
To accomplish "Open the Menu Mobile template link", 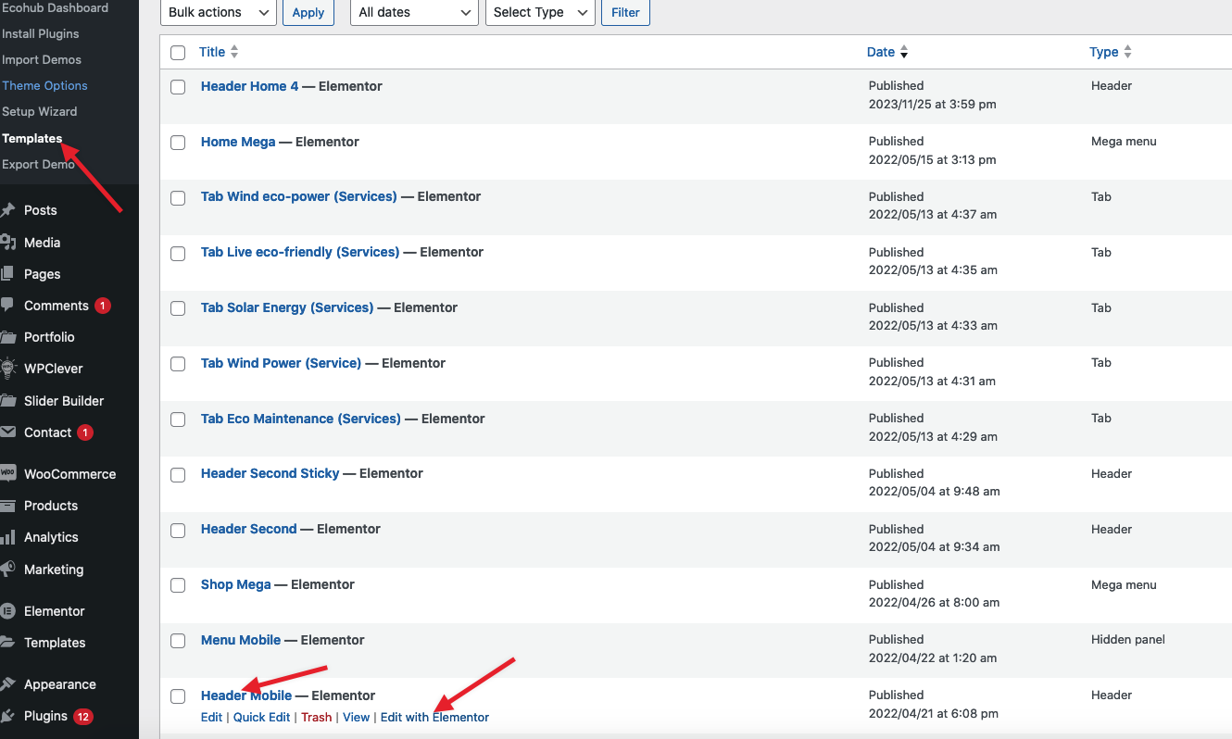I will click(x=241, y=640).
